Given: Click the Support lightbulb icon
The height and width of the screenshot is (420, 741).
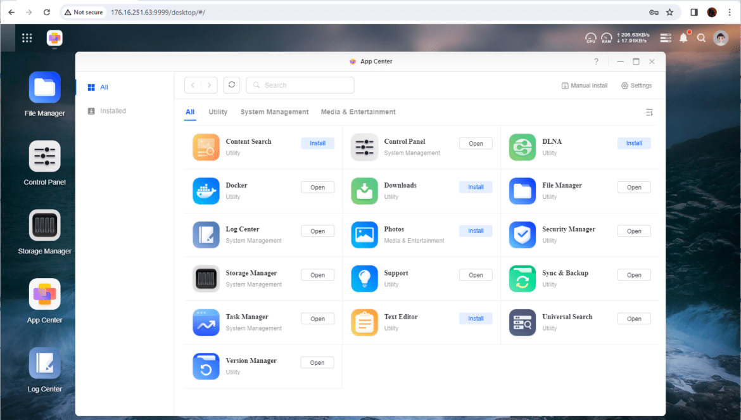Looking at the screenshot, I should click(x=364, y=279).
